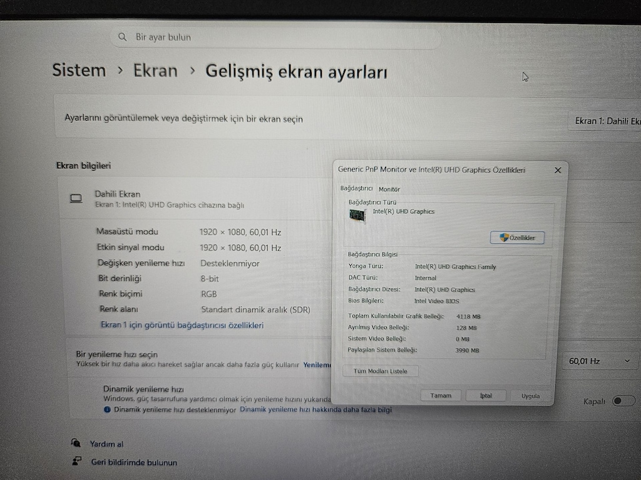Confirm the dialog with Tamam
The width and height of the screenshot is (641, 480).
[441, 396]
